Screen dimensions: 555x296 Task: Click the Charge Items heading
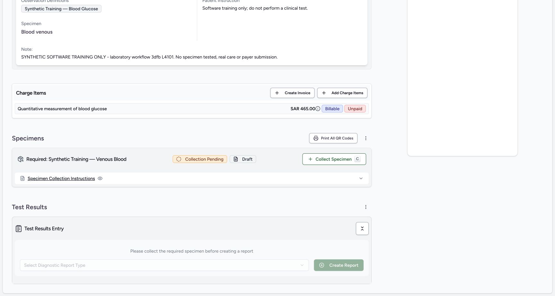coord(31,93)
